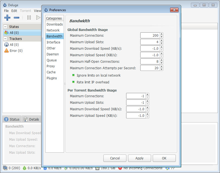Click the Categories column header

coord(55,18)
